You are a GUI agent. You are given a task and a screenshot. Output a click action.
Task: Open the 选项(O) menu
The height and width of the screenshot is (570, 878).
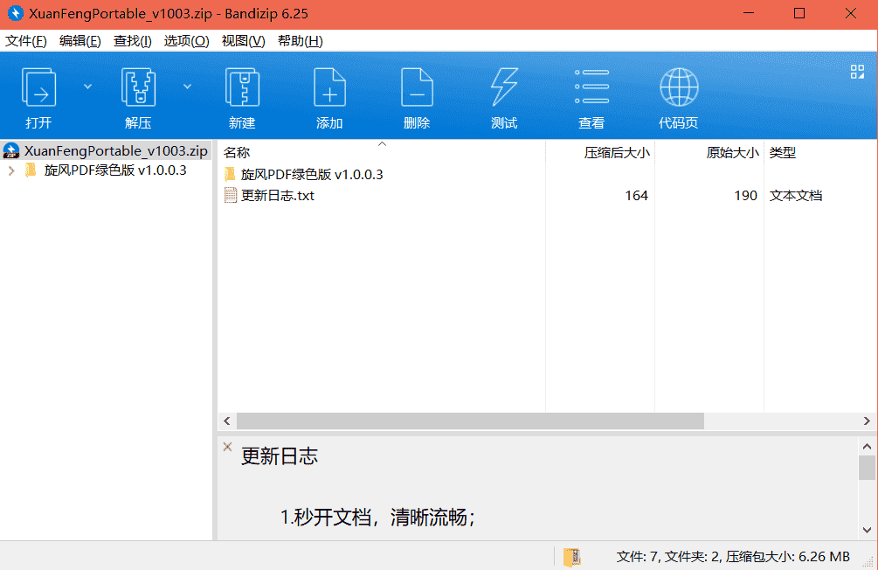pyautogui.click(x=186, y=41)
